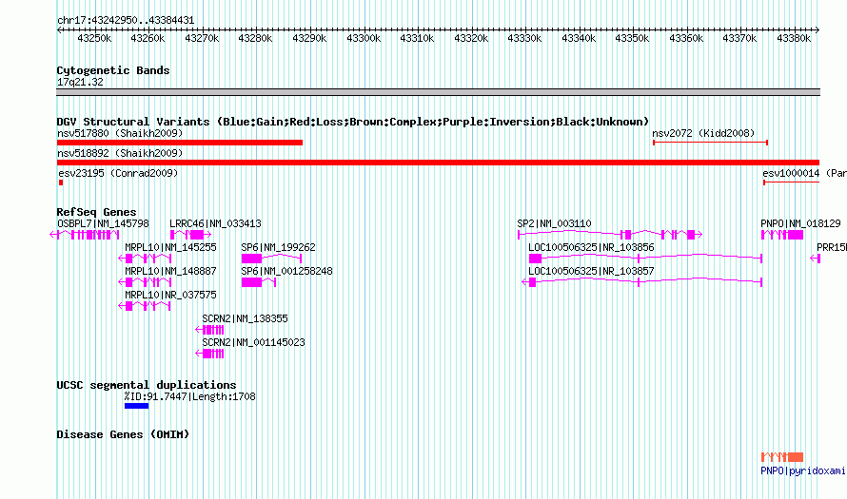Click the chr17:43242950..43384431 coordinate label
Image resolution: width=847 pixels, height=499 pixels.
tap(126, 20)
